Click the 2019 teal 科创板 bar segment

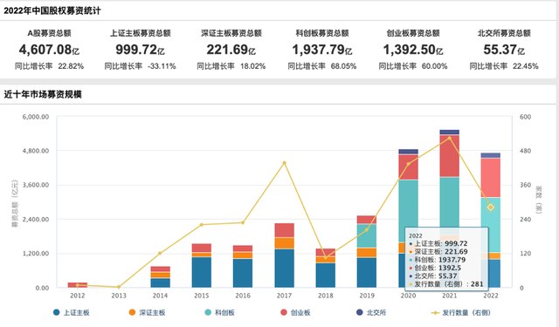(x=367, y=236)
